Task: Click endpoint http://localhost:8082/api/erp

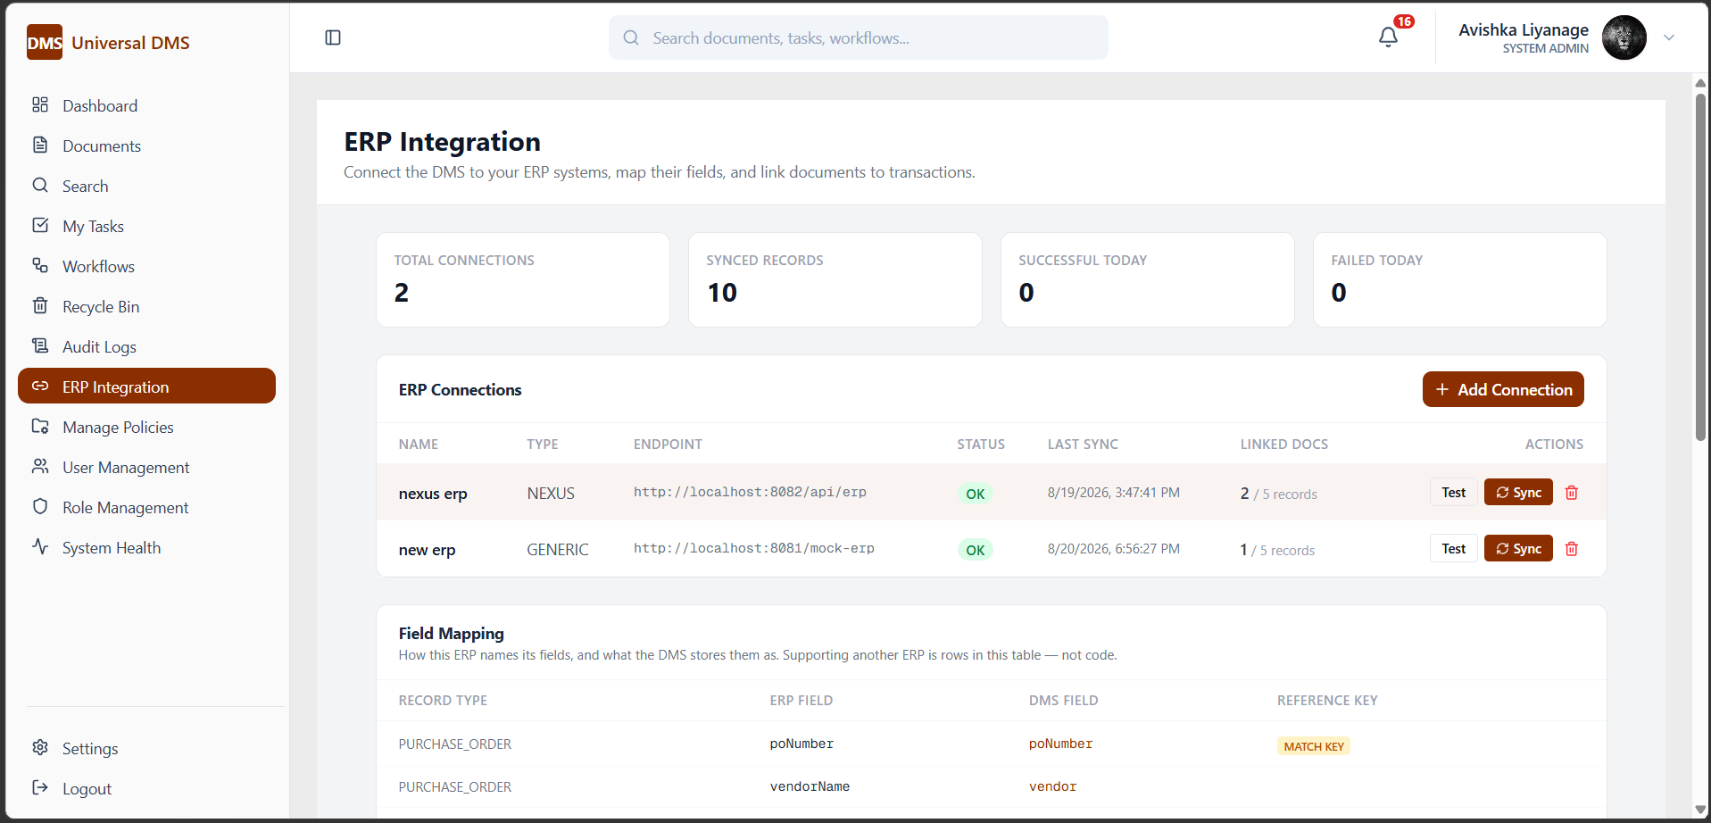Action: click(750, 492)
